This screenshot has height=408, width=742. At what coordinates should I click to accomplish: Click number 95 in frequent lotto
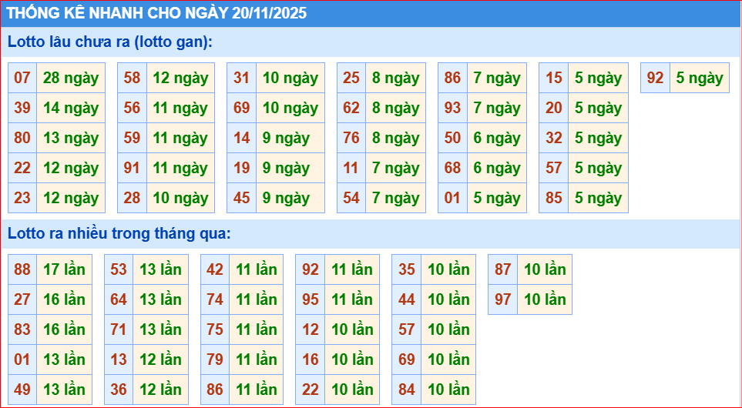(x=311, y=299)
